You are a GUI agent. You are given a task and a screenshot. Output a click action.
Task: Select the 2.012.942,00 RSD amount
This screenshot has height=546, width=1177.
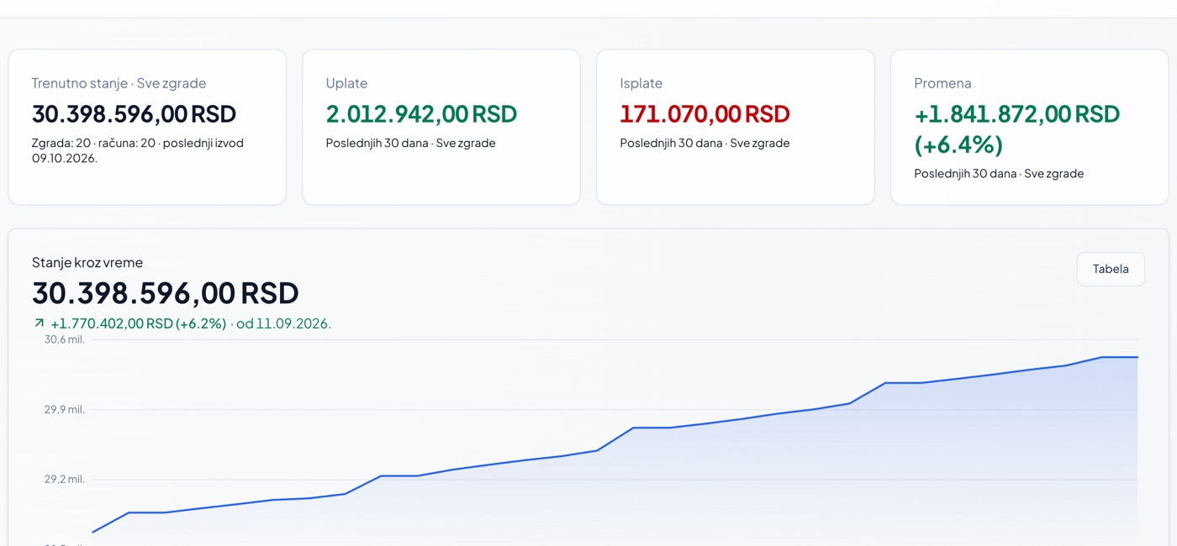point(421,113)
